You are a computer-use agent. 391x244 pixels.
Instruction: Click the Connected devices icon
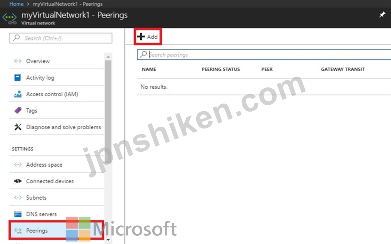tap(18, 181)
